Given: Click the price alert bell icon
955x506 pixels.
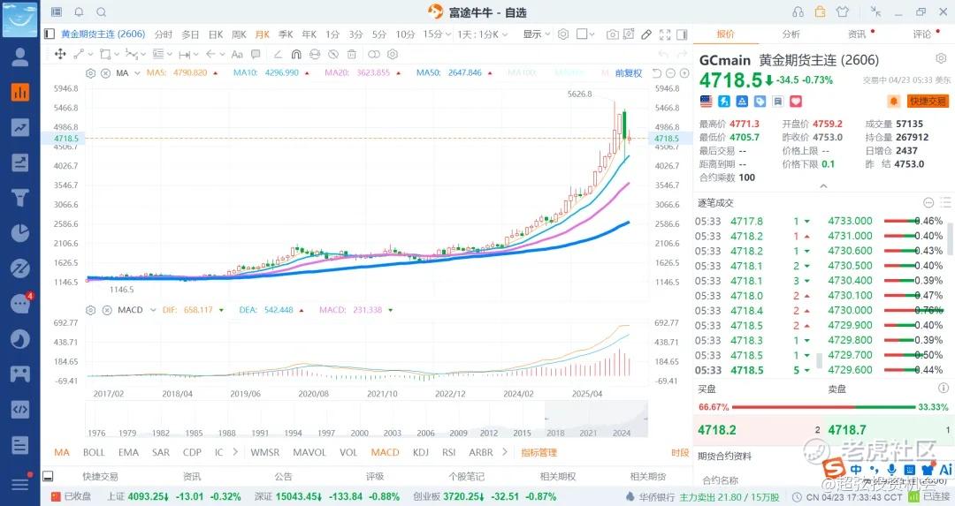Looking at the screenshot, I should coord(893,102).
